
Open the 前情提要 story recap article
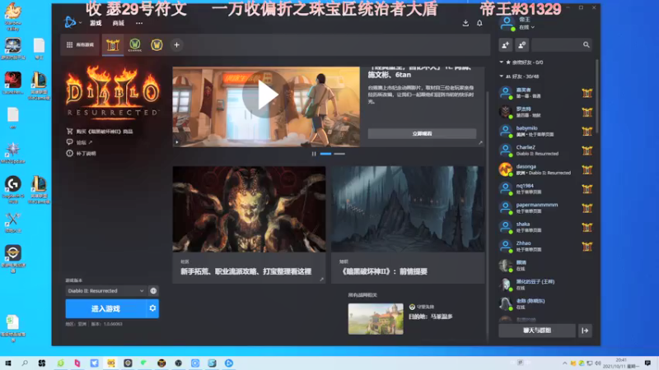click(383, 272)
